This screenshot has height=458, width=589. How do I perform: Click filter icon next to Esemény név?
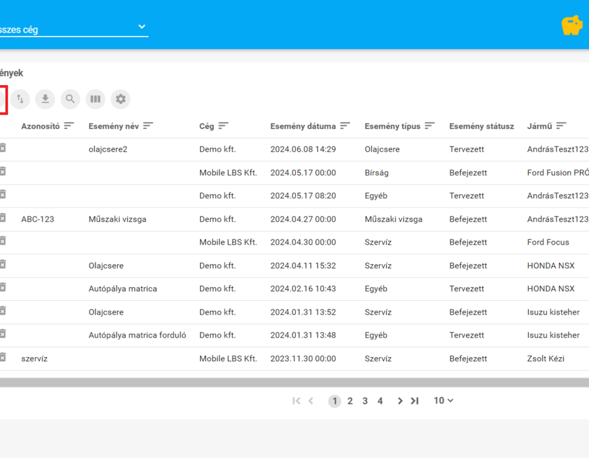pos(148,126)
